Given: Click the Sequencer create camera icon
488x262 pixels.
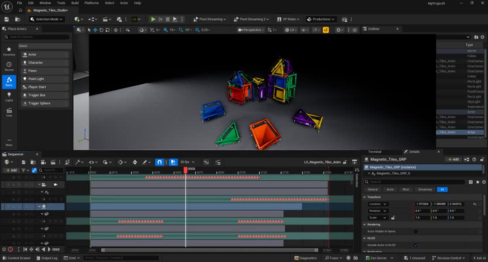Looking at the screenshot, I should [x=43, y=162].
